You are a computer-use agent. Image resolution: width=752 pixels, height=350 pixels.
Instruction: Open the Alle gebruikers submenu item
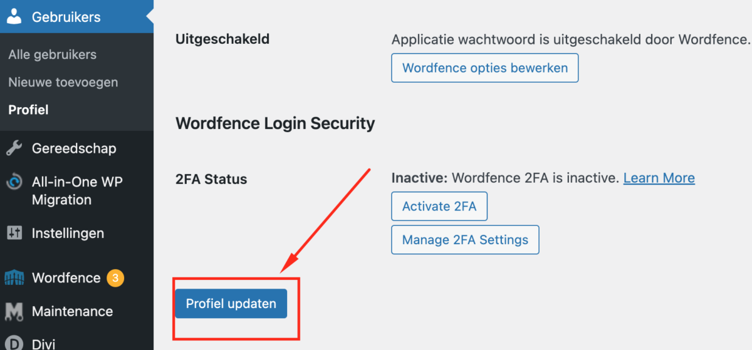coord(52,54)
